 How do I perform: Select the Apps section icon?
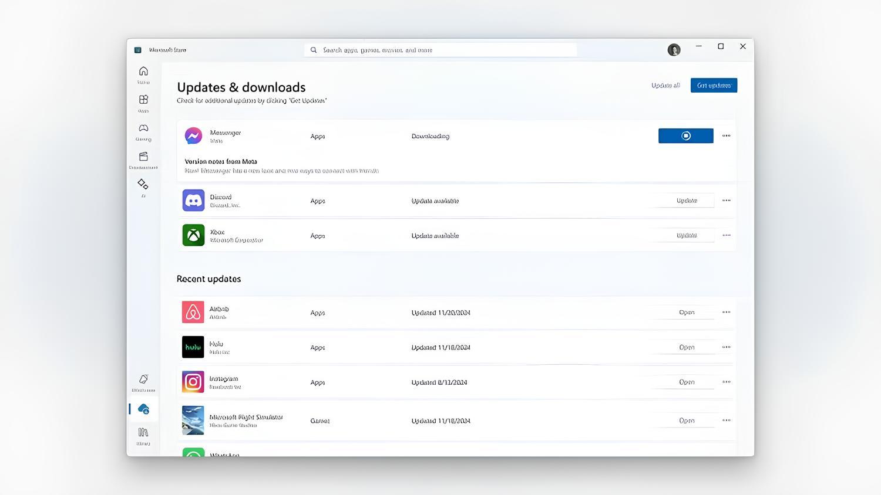pos(143,100)
